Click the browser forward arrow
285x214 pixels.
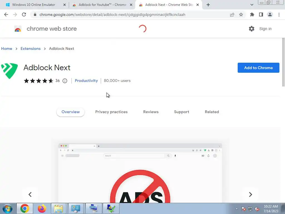tap(15, 14)
